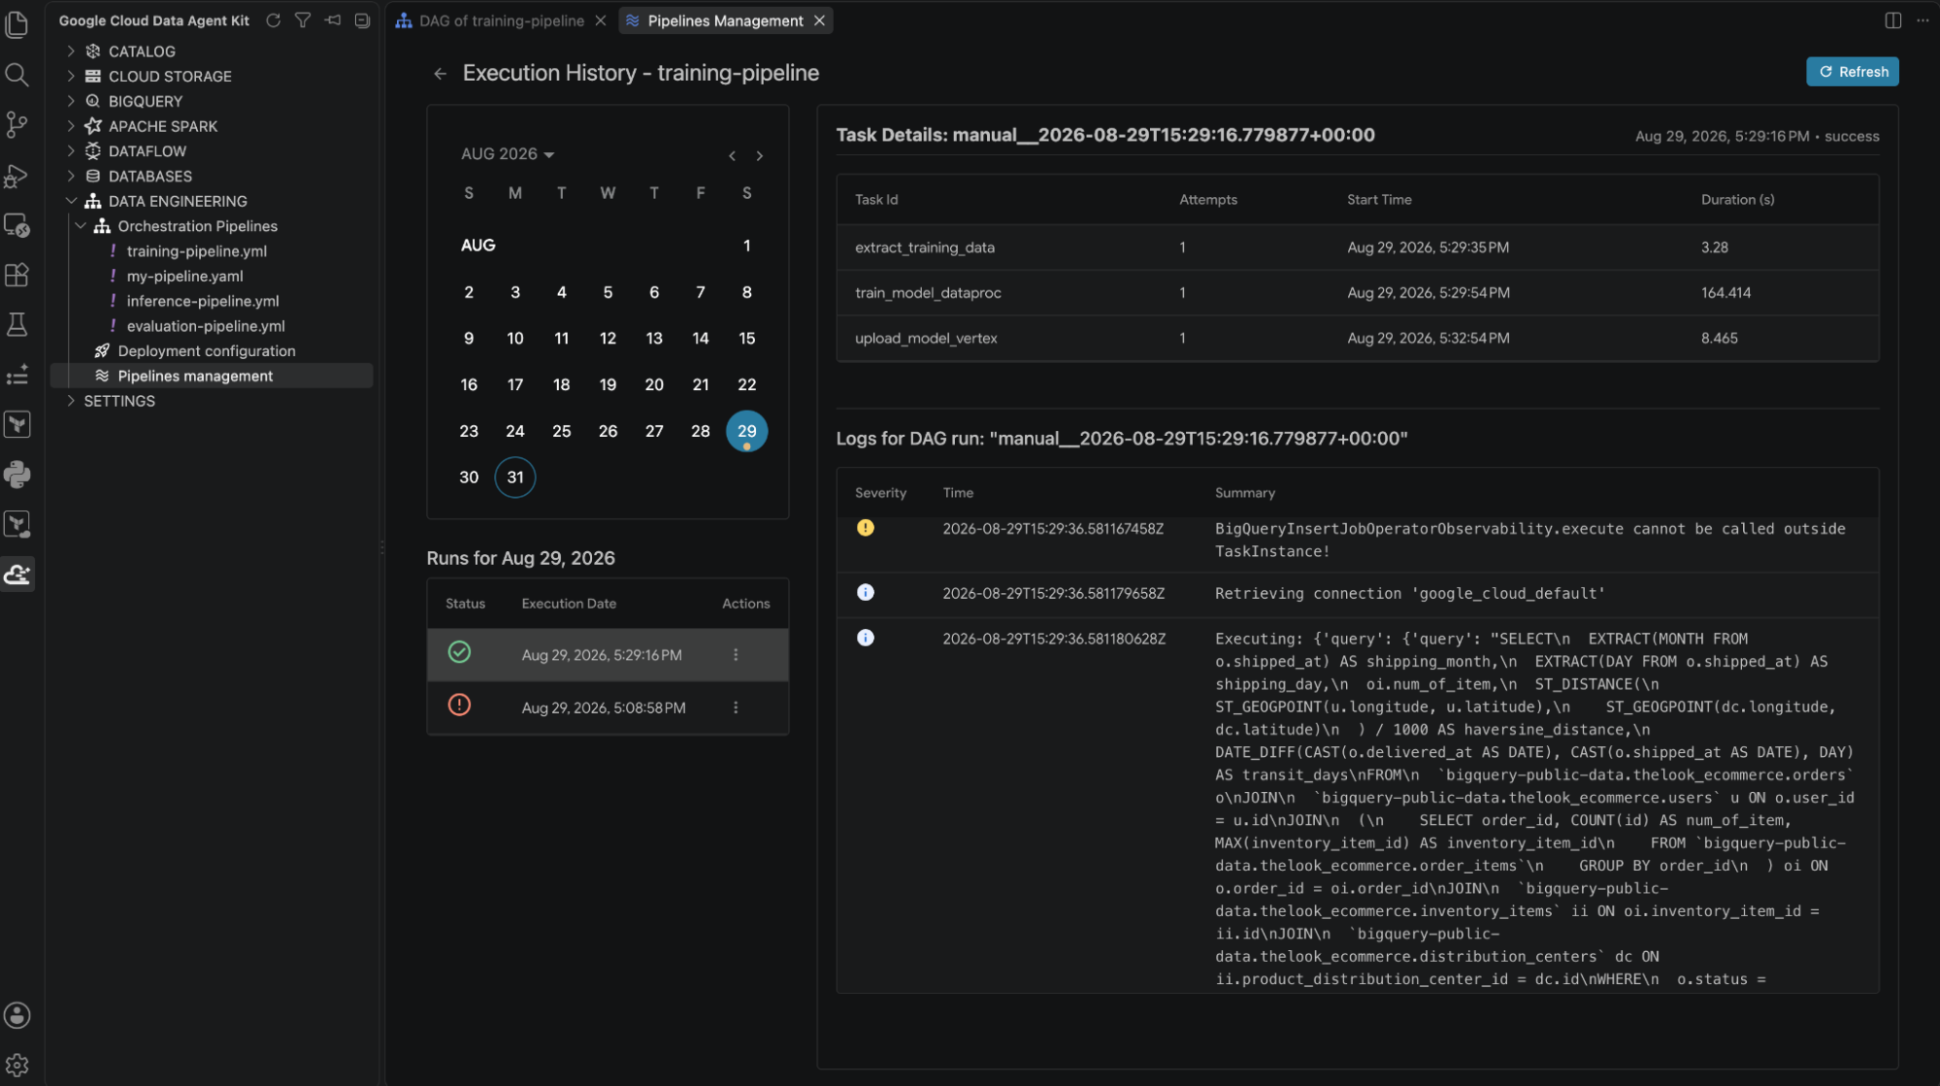Viewport: 1940px width, 1086px height.
Task: Click the Duration (s) column header
Action: tap(1737, 200)
